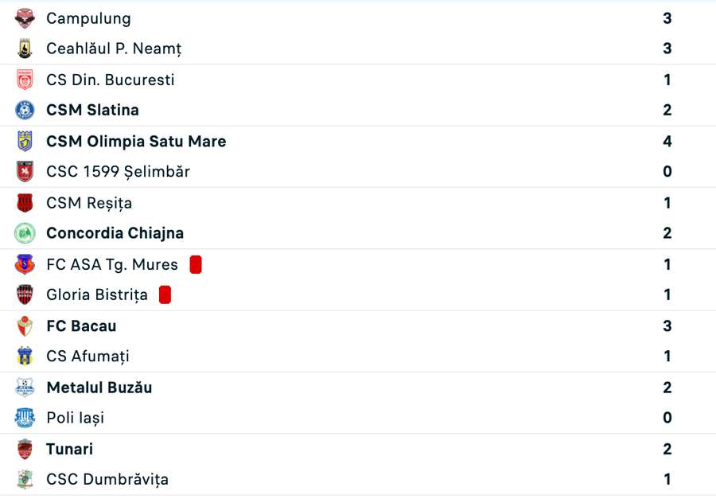Open the FC Bacau team page link
716x499 pixels.
81,326
